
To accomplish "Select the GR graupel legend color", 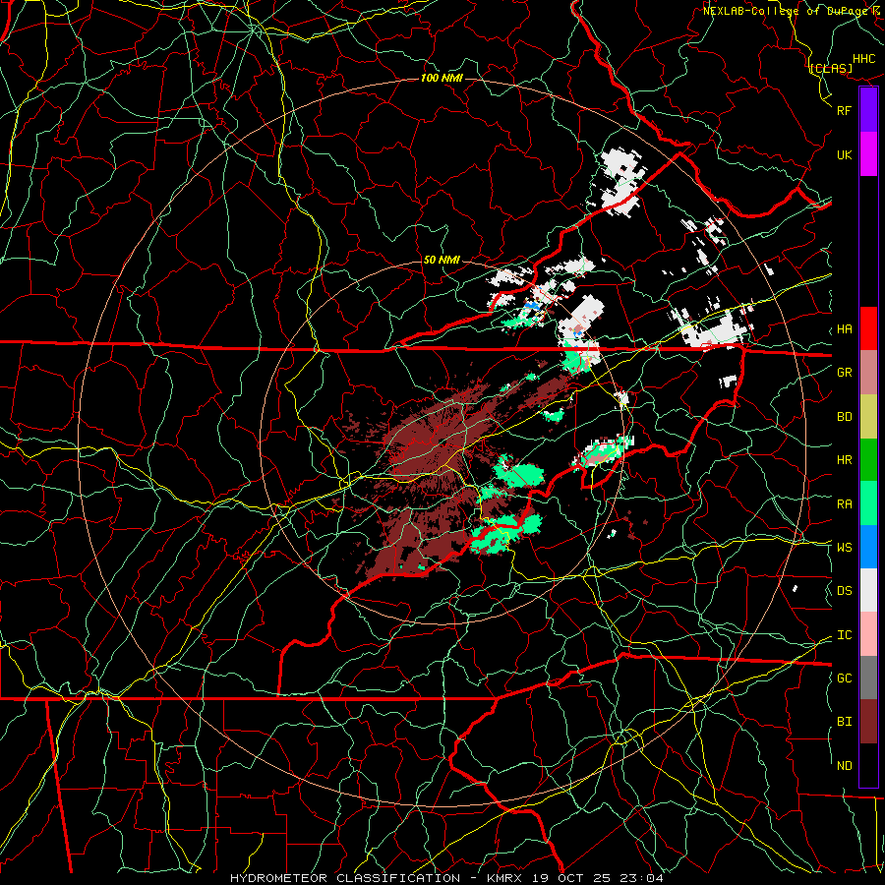I will pyautogui.click(x=868, y=373).
